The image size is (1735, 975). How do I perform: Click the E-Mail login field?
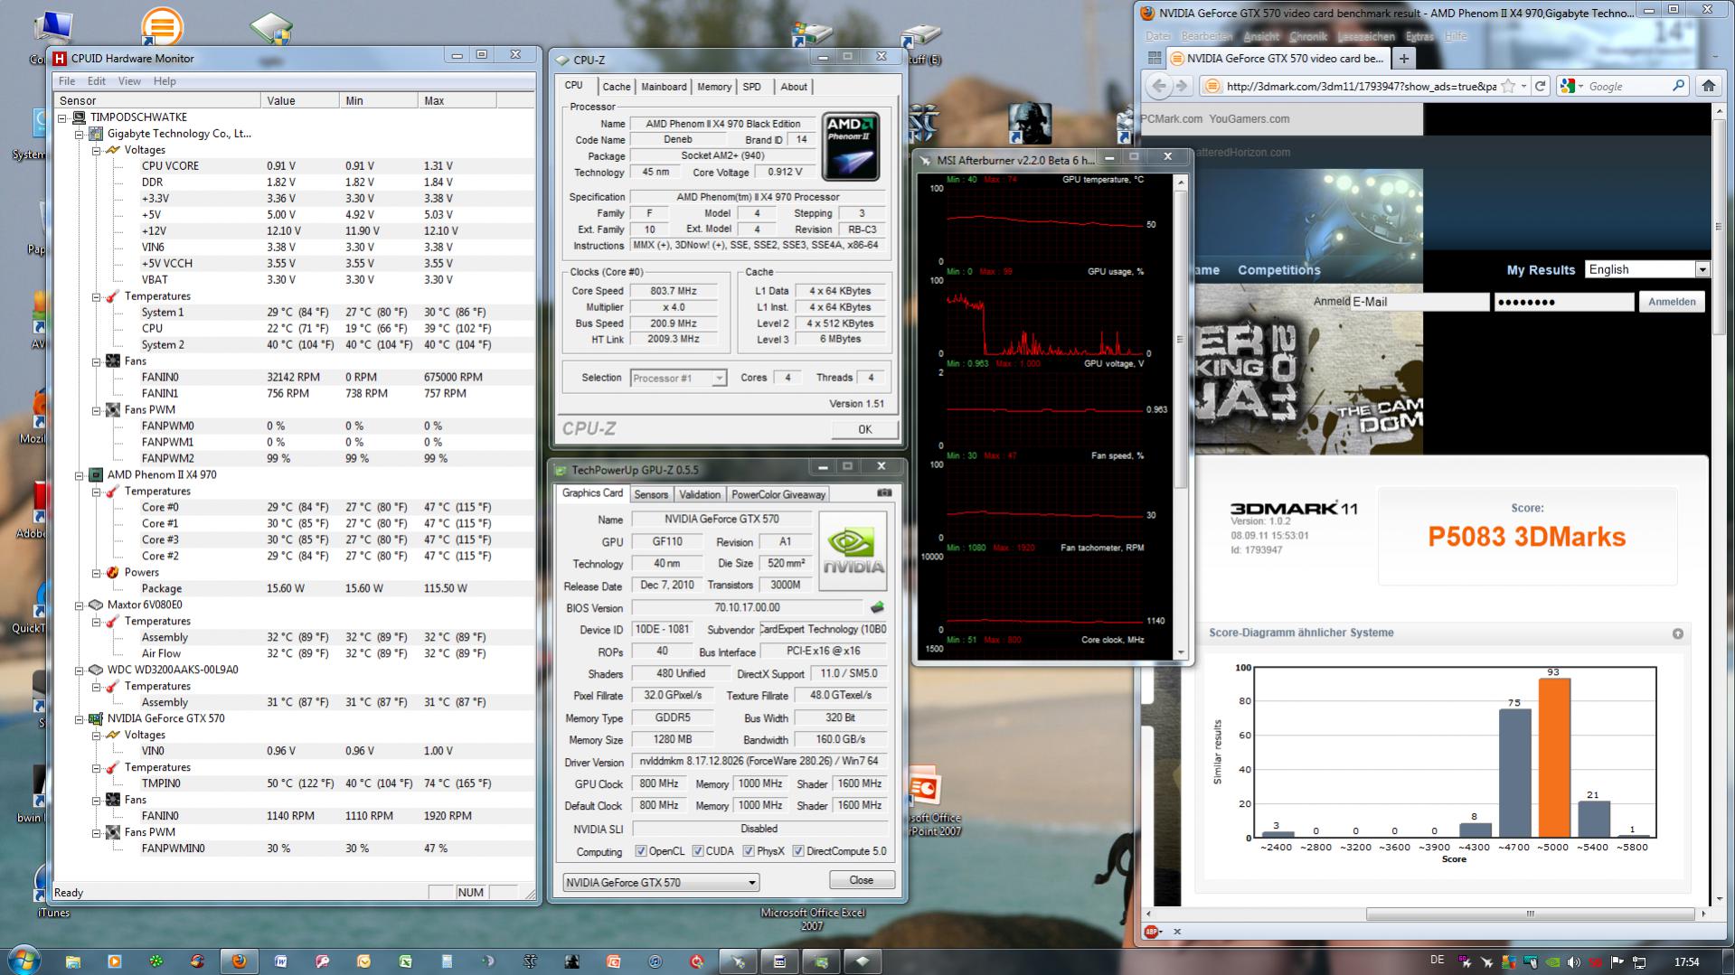click(x=1419, y=302)
